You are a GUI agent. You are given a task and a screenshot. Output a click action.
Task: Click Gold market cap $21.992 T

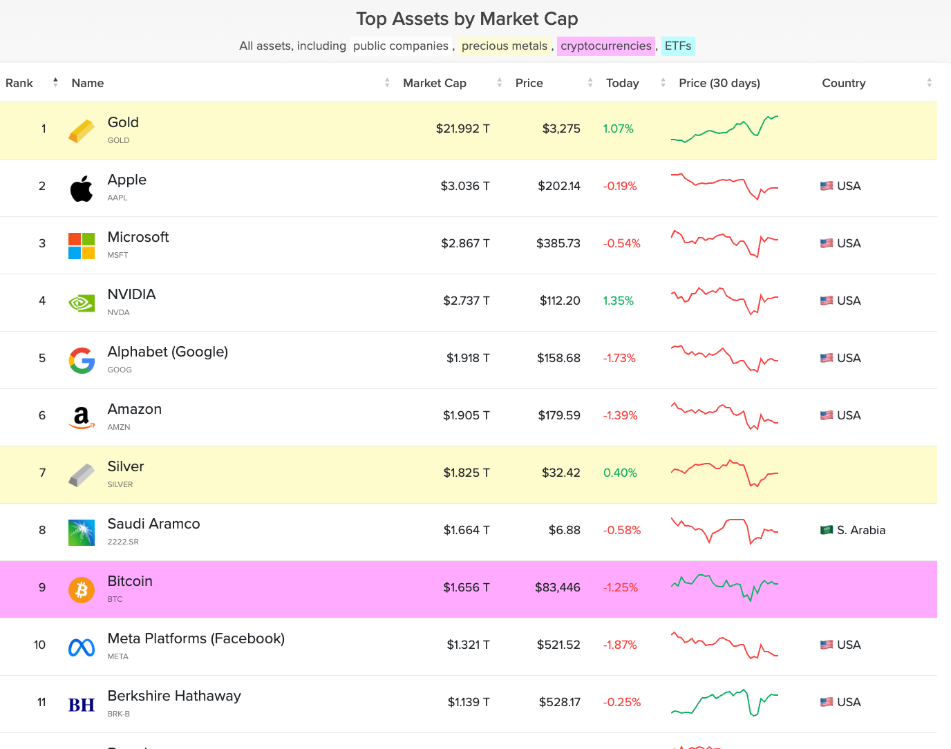[462, 129]
